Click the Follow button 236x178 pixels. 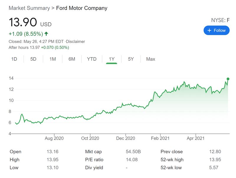pyautogui.click(x=216, y=30)
